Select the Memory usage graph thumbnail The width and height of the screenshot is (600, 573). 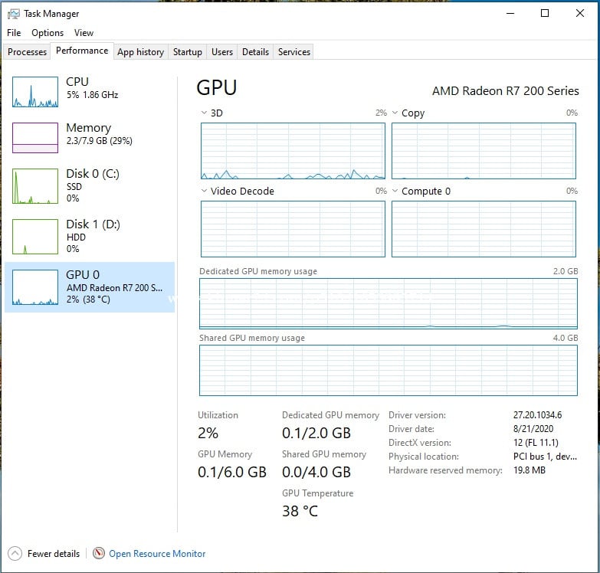tap(35, 138)
